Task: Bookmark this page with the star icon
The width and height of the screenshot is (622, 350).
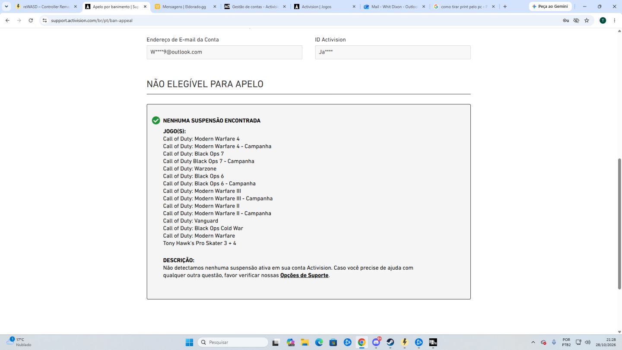Action: (587, 20)
